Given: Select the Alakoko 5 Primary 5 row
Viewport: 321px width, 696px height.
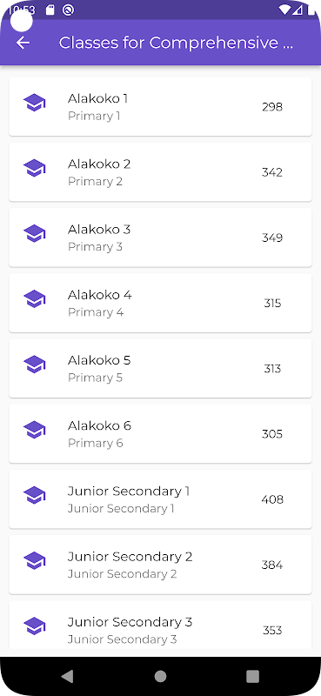Looking at the screenshot, I should click(160, 368).
